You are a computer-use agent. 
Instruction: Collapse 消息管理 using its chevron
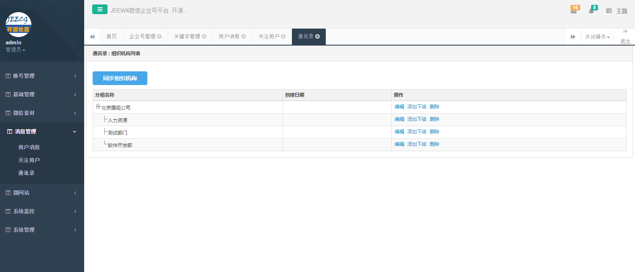[x=74, y=131]
